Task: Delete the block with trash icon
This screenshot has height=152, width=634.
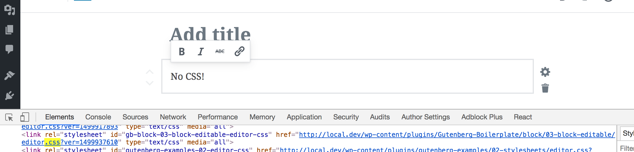Action: 545,88
